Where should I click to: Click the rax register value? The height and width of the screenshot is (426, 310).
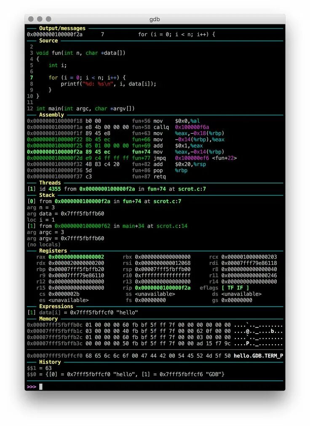coord(76,257)
